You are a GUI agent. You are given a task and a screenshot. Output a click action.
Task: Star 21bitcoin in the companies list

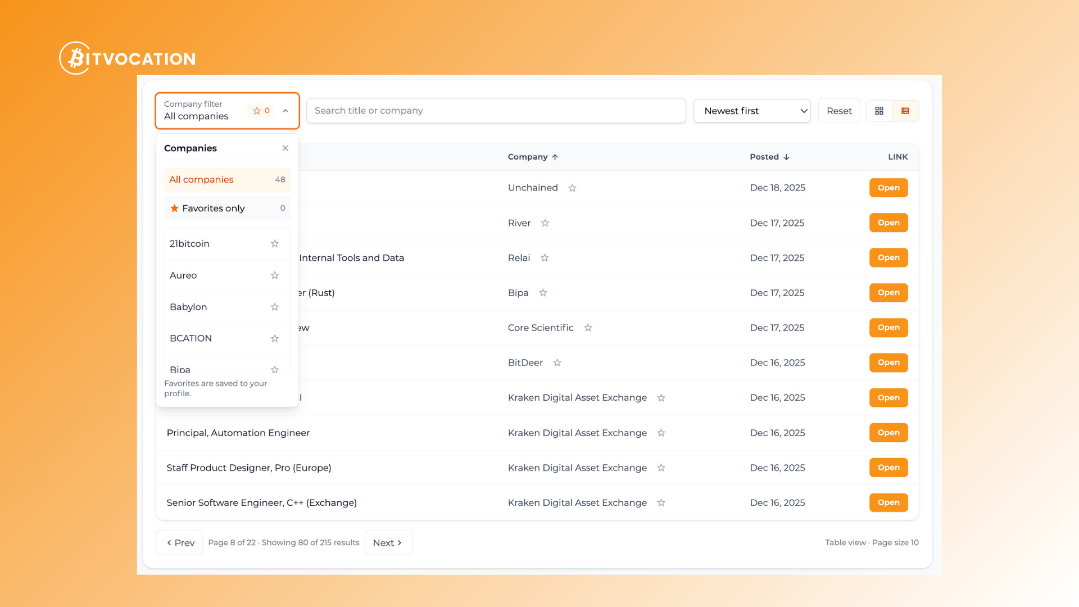point(274,243)
